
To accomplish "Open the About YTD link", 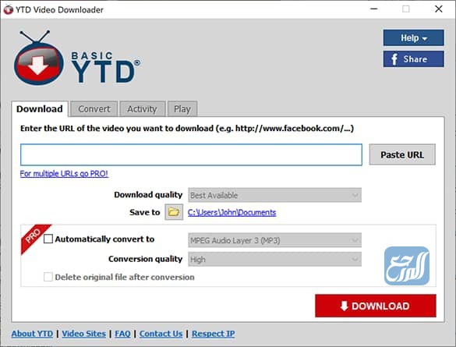I will click(32, 334).
